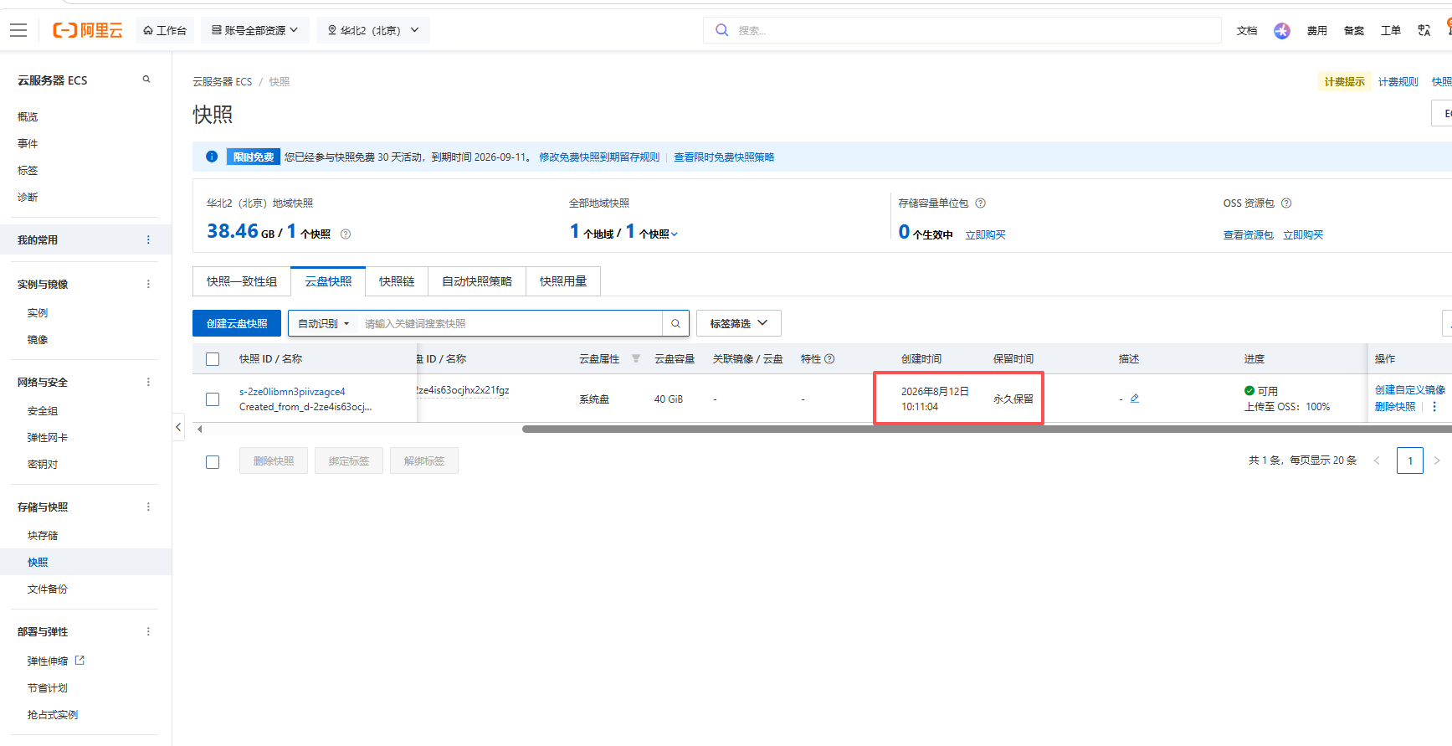Select the snapshot s-2ze0libmn3piivzagce4 checkbox
The width and height of the screenshot is (1452, 746).
213,399
